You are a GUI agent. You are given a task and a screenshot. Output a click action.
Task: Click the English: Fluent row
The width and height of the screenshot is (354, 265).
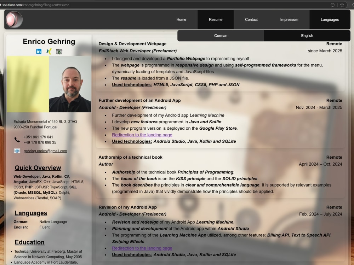[x=32, y=227]
